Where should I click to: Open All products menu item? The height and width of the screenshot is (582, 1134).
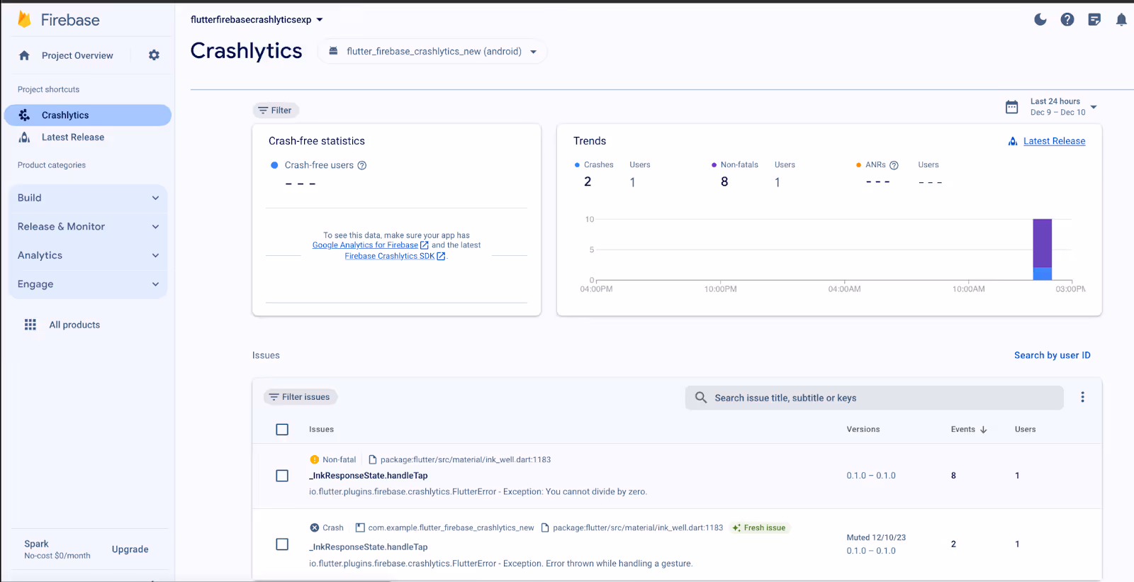point(74,325)
